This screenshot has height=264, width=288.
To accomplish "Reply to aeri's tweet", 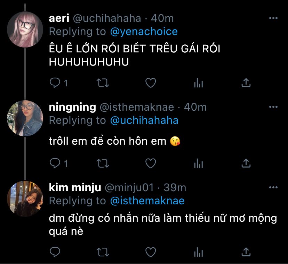I will (x=55, y=83).
